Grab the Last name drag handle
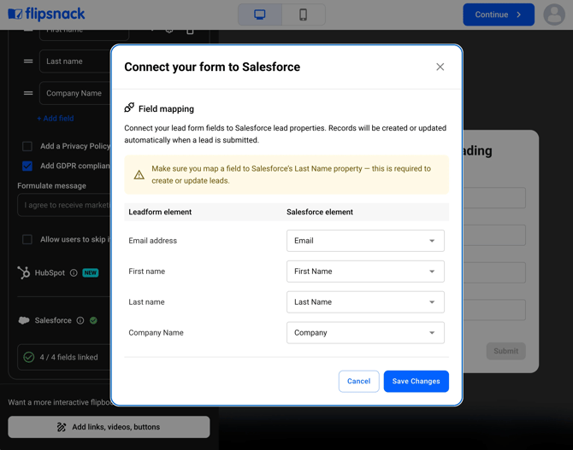 pos(28,61)
